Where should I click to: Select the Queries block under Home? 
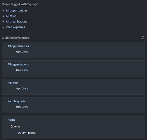pos(15,127)
